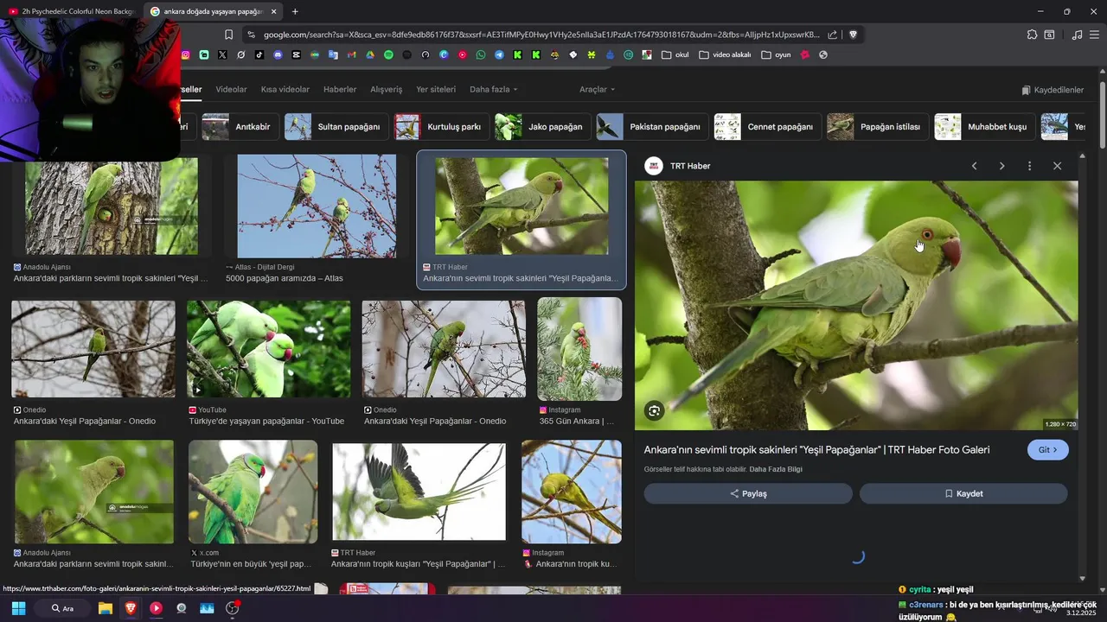Open the red play button taskbar app
This screenshot has width=1107, height=622.
pos(156,608)
